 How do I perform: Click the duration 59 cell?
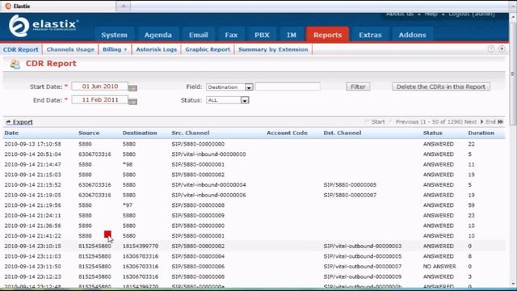471,205
